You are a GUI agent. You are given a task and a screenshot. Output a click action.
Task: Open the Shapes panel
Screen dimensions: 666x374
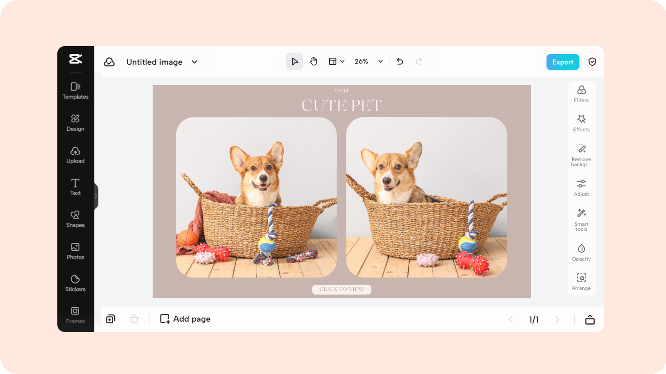coord(75,219)
